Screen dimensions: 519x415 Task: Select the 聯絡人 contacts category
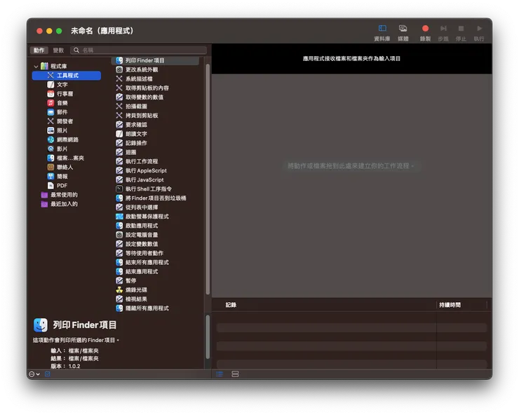60,168
